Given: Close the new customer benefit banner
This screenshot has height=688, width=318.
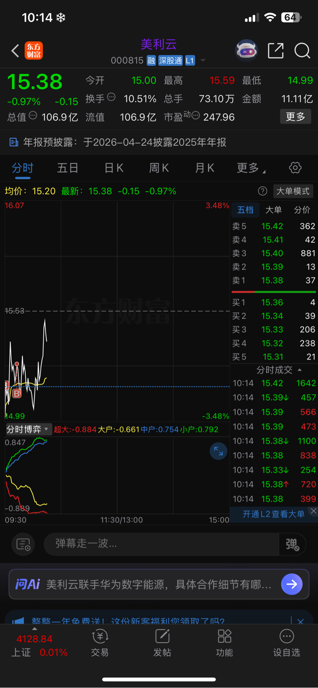Looking at the screenshot, I should [x=301, y=621].
